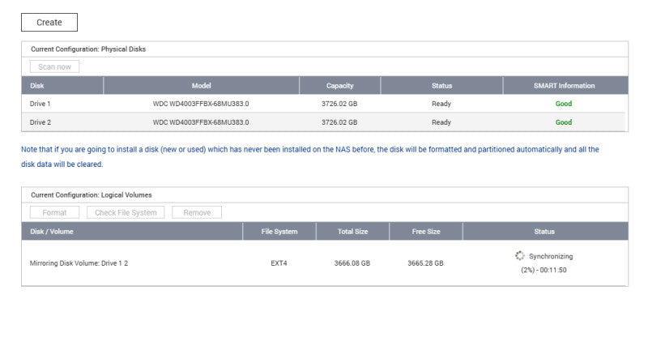Screen dimensions: 648x363
Task: Click the Remove button
Action: pos(197,212)
